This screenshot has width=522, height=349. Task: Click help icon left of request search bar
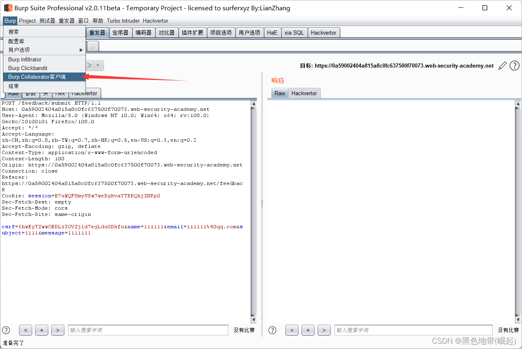click(x=6, y=330)
